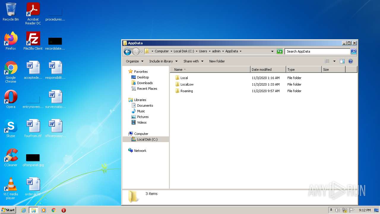Select the recordslate file on desktop
The image size is (380, 214).
click(x=55, y=43)
